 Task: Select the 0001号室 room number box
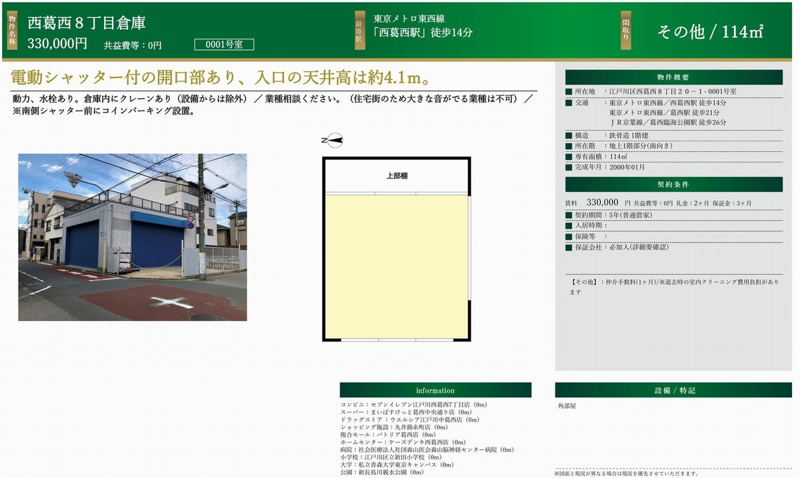pos(223,45)
